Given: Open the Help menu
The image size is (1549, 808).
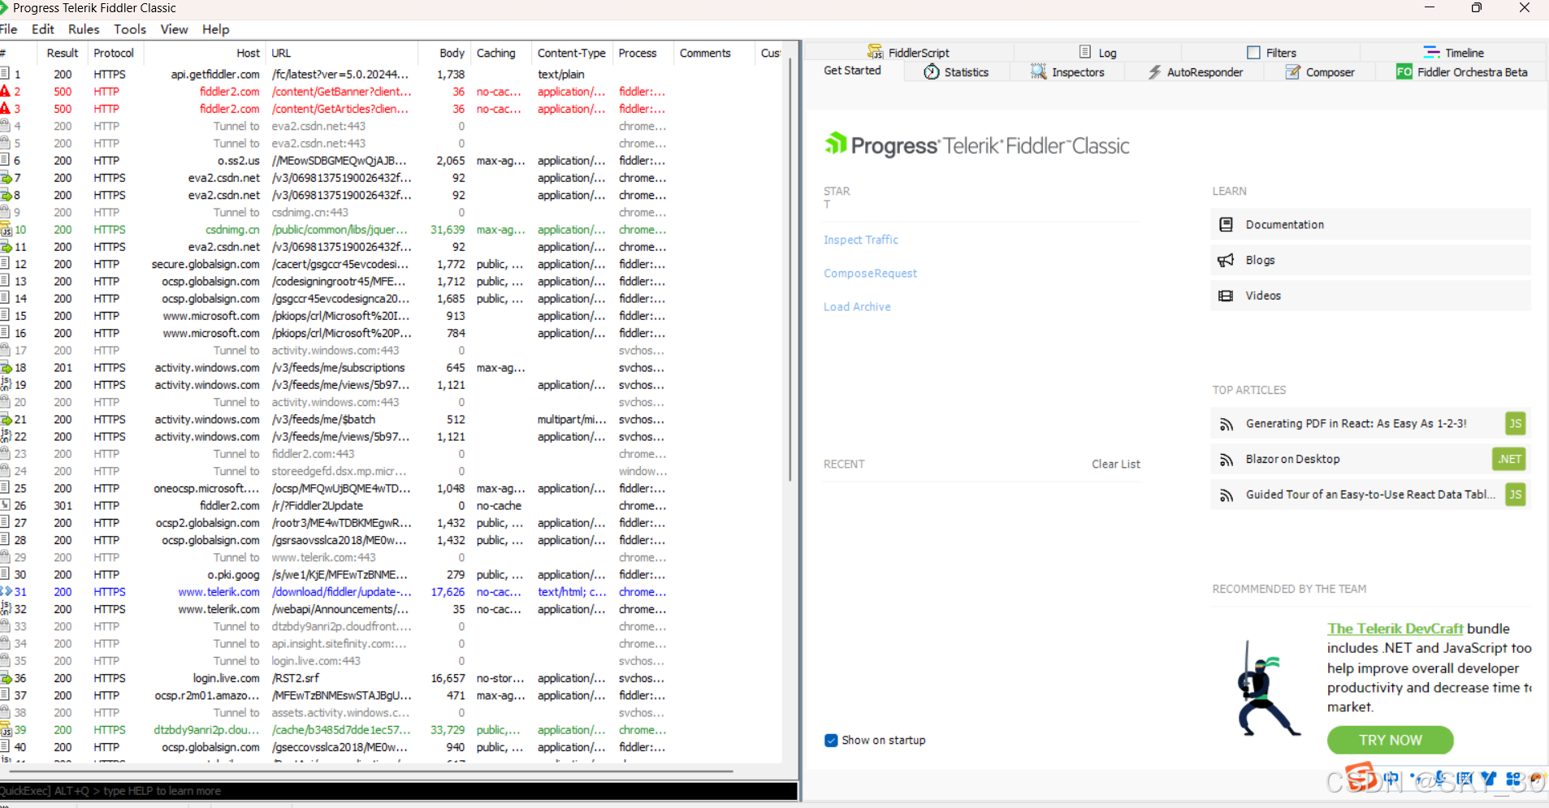Looking at the screenshot, I should coord(216,29).
